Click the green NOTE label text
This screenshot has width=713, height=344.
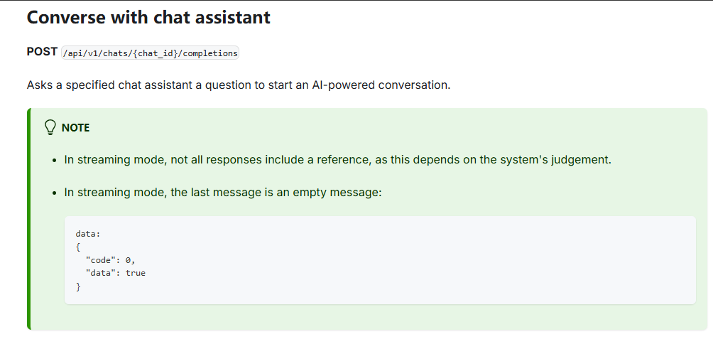point(75,128)
